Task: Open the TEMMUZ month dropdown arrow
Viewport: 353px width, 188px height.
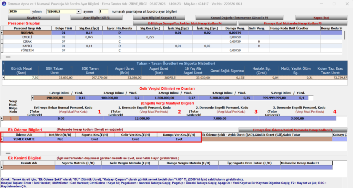Action: [x=78, y=11]
